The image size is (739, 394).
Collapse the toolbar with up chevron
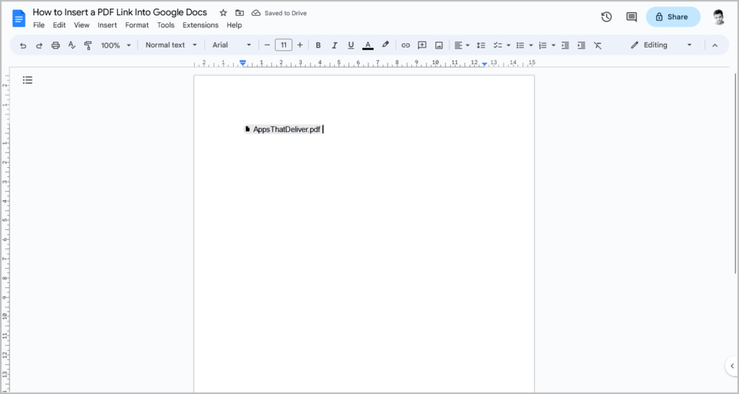tap(715, 45)
